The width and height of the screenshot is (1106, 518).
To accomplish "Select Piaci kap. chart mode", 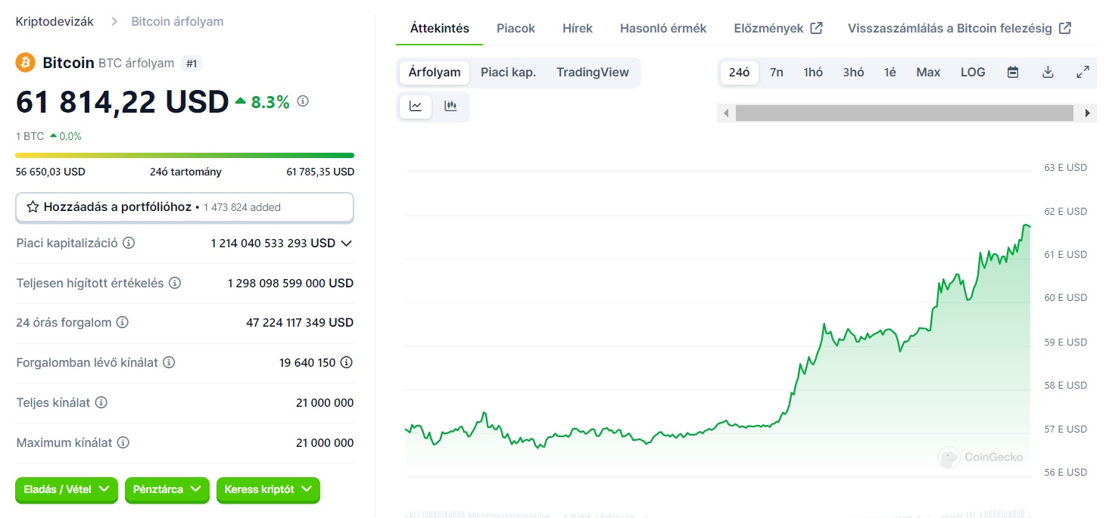I will (x=509, y=73).
